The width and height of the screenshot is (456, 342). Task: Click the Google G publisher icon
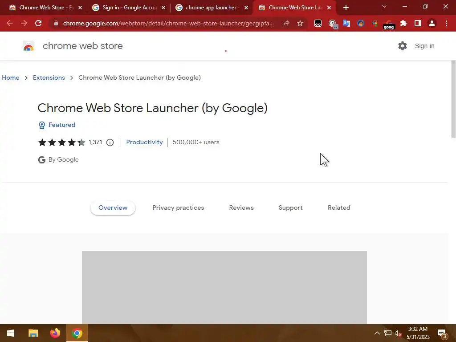[42, 160]
